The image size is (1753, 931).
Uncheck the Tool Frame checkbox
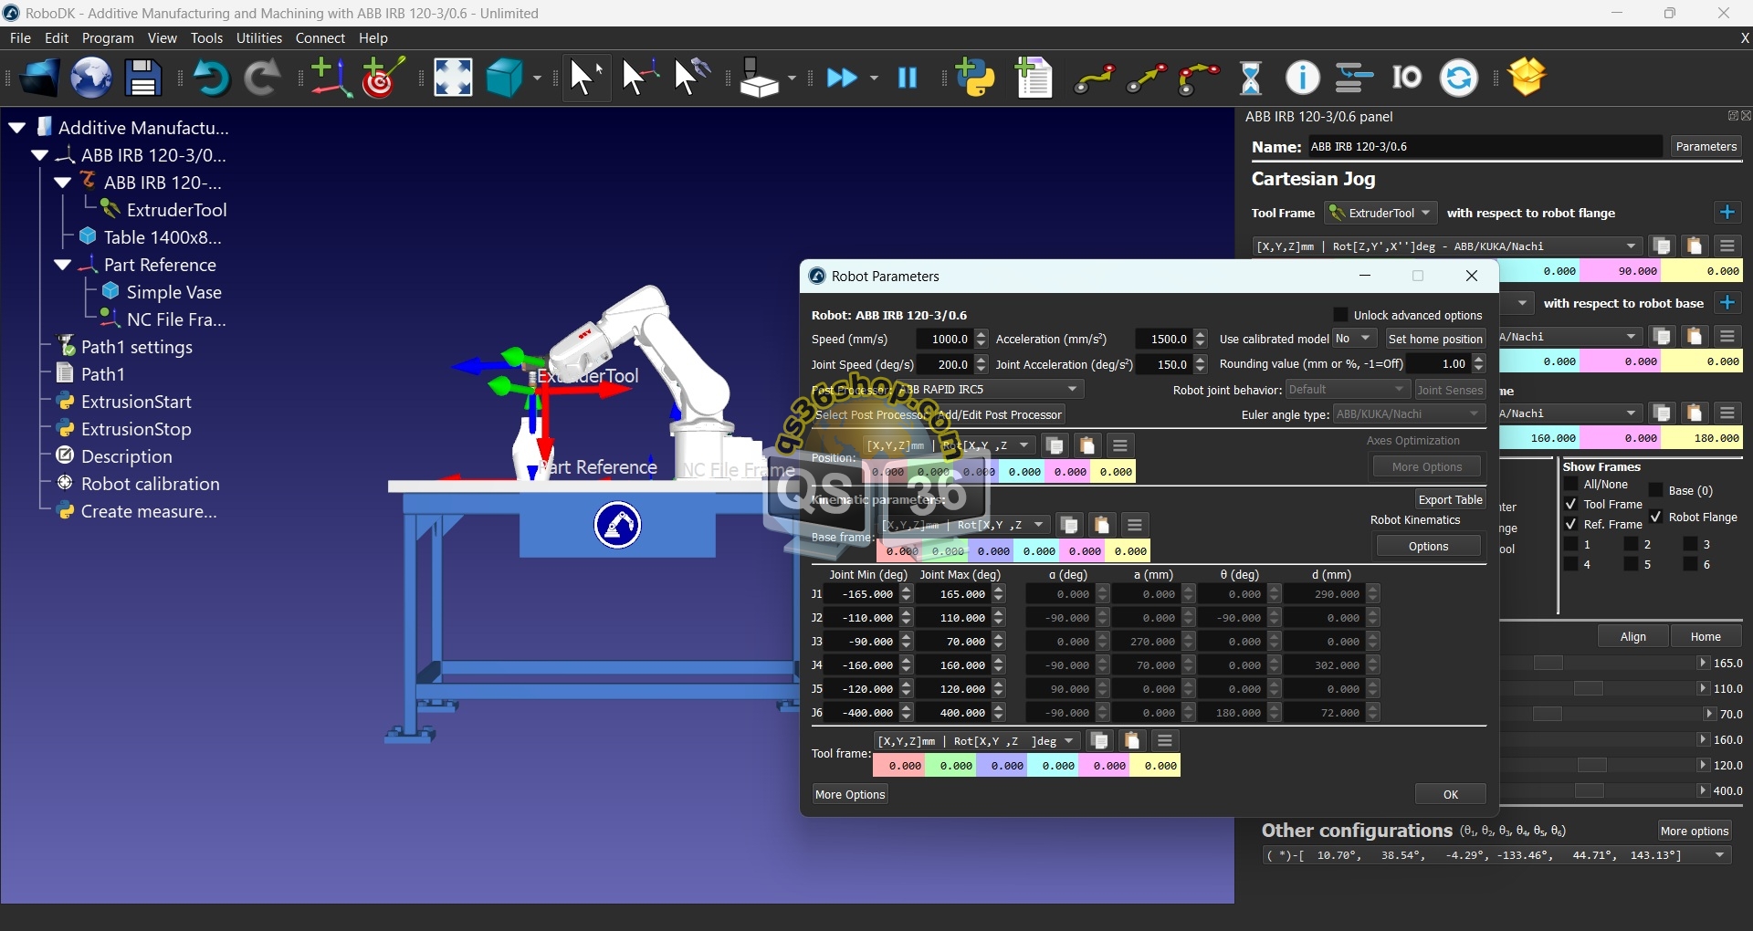(1571, 504)
